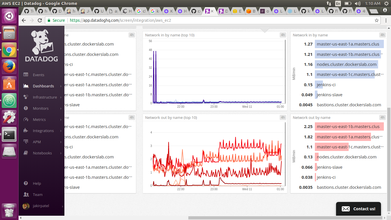This screenshot has height=220, width=391.
Task: Open Atom editor from the dock
Action: click(x=9, y=100)
